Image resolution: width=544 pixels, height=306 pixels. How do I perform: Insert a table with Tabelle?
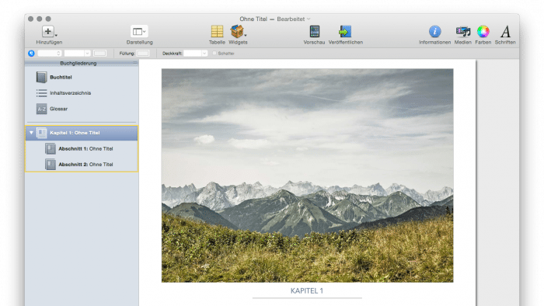[217, 32]
